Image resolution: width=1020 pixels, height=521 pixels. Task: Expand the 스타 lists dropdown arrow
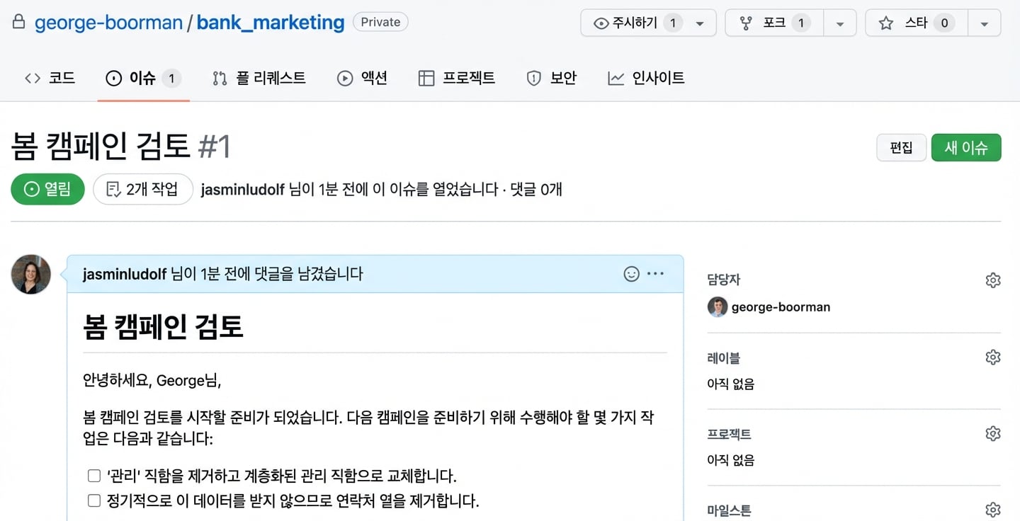coord(985,23)
